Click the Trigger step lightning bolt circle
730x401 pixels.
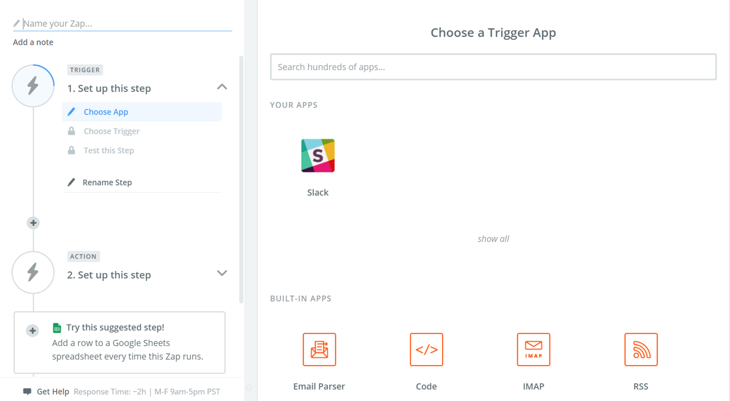point(33,86)
